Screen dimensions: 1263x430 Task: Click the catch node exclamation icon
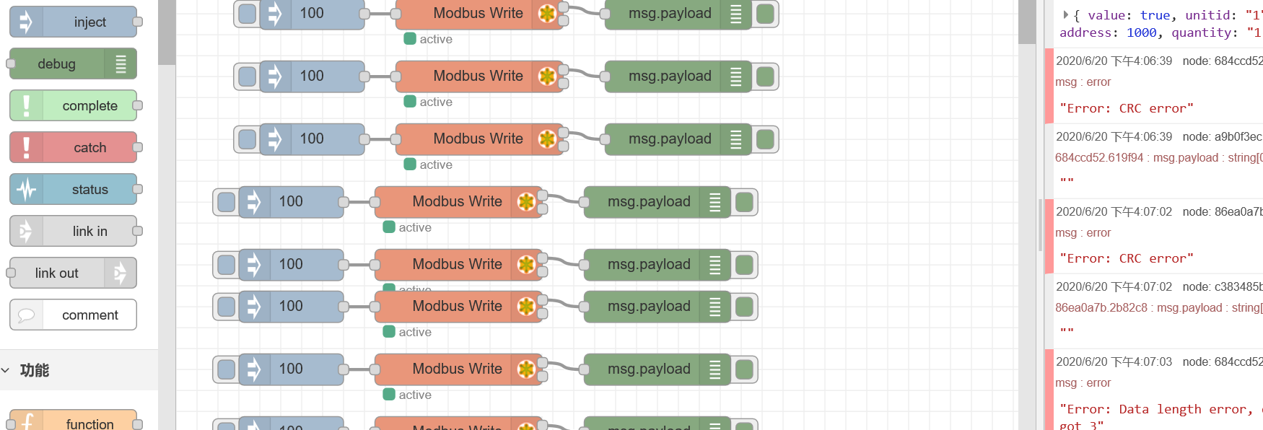tap(27, 148)
